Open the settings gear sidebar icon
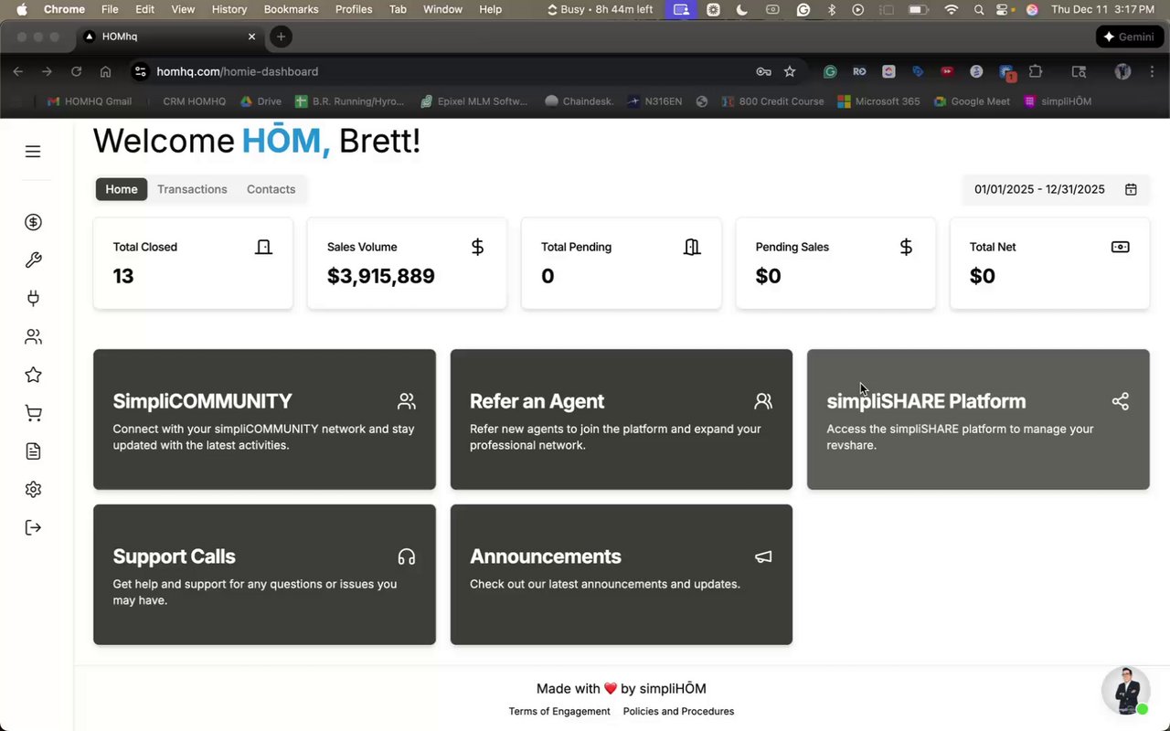 (x=33, y=489)
